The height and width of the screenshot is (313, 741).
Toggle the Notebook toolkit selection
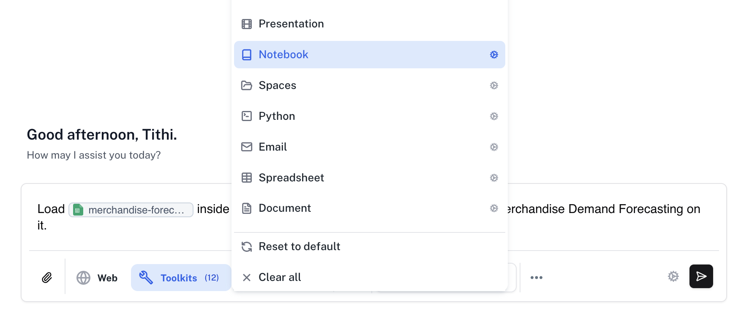coord(283,55)
